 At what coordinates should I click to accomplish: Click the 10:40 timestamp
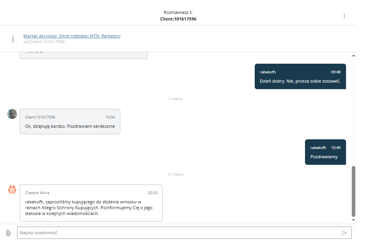[336, 148]
